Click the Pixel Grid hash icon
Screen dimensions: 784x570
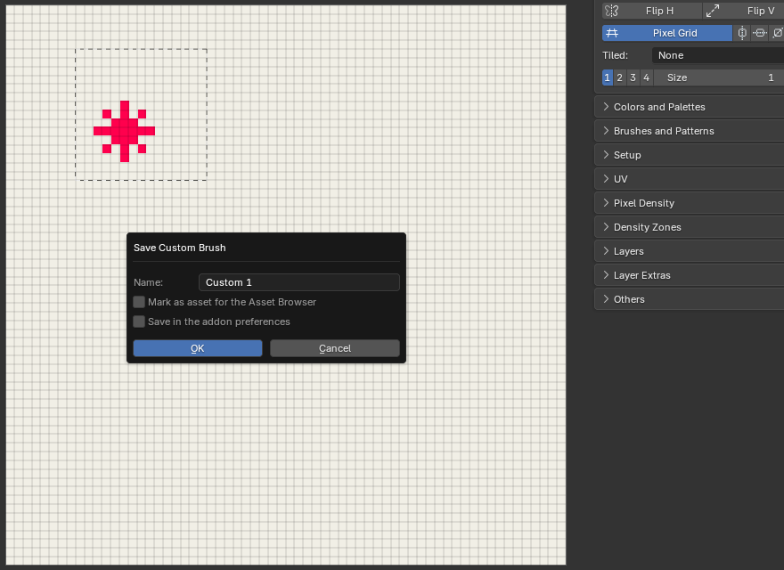(612, 33)
